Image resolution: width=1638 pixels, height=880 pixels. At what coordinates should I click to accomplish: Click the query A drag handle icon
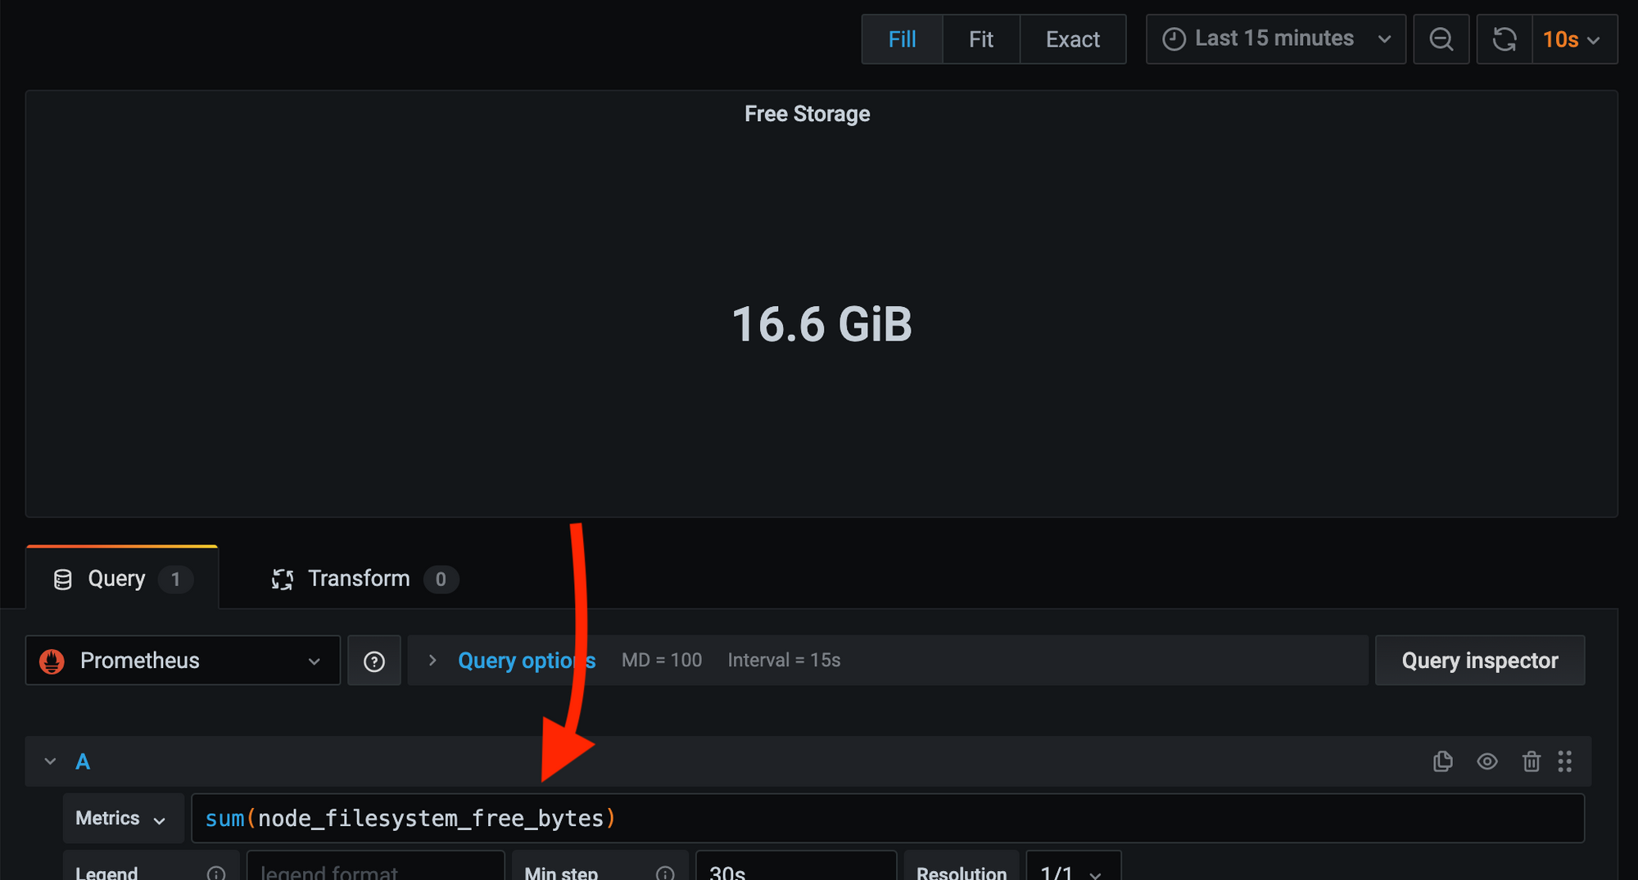(1565, 762)
